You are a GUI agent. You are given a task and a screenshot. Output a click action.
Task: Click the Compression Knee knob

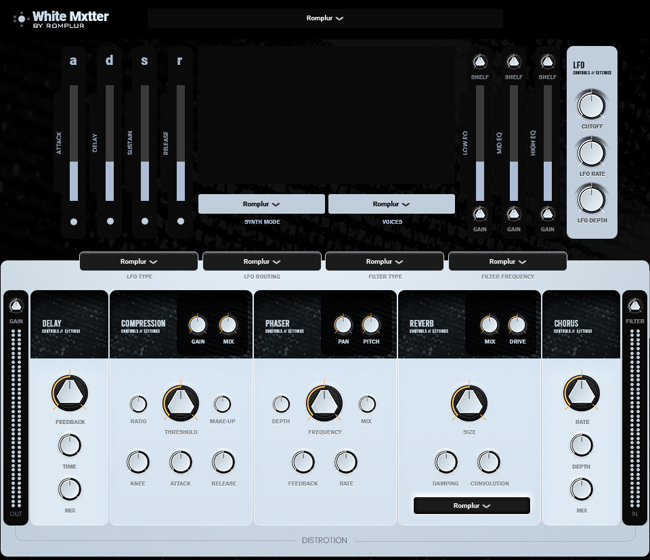click(137, 462)
